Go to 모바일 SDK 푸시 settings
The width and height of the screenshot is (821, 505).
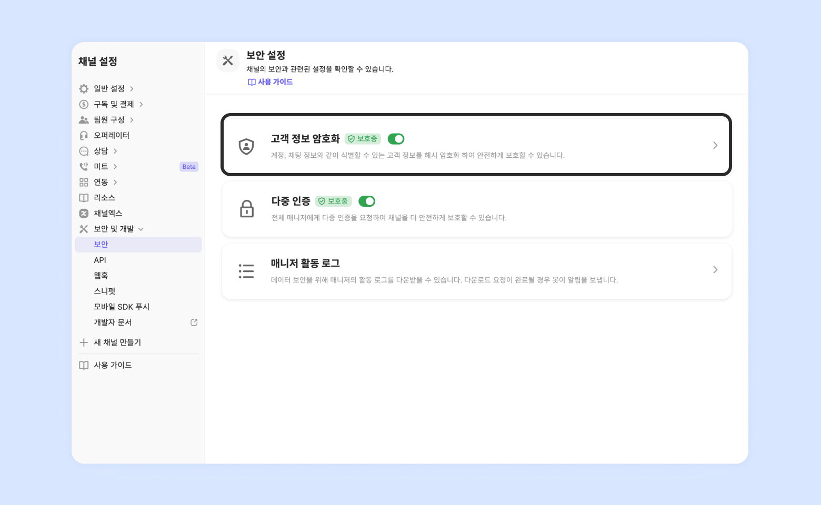(122, 307)
